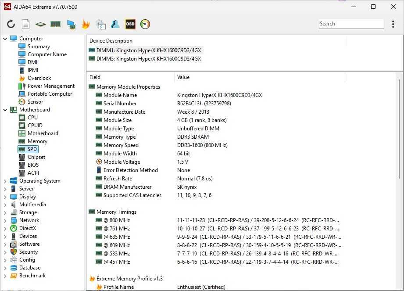Image resolution: width=404 pixels, height=291 pixels.
Task: Open the CPUID page
Action: (x=35, y=126)
